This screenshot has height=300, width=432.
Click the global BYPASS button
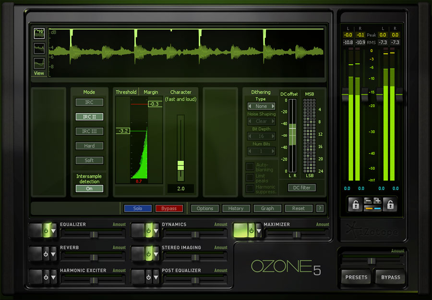[x=390, y=277]
